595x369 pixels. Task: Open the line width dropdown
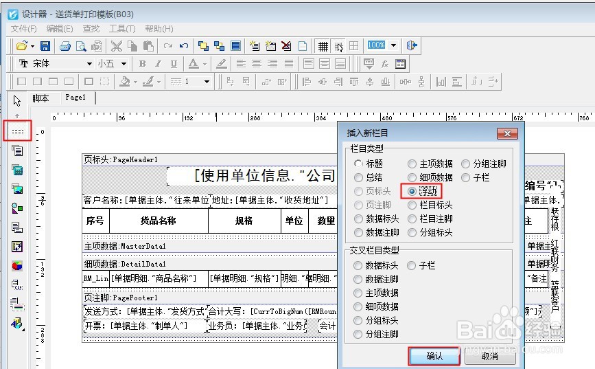pos(207,81)
